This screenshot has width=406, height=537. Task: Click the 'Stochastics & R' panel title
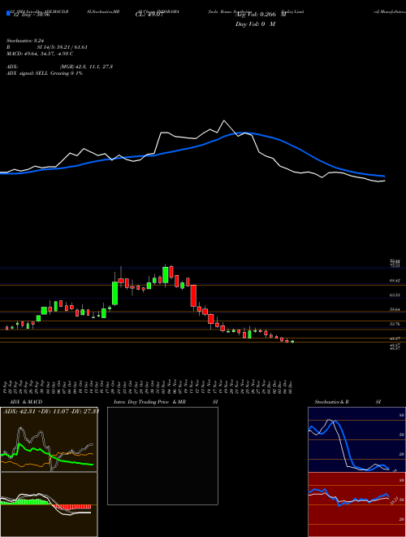click(x=331, y=402)
